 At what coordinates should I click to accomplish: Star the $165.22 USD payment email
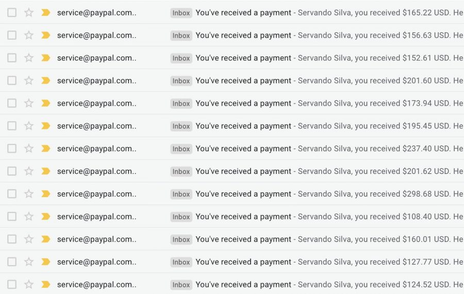29,12
